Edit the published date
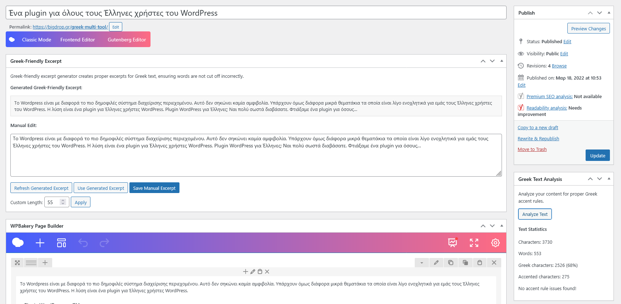The width and height of the screenshot is (621, 304). (x=522, y=85)
